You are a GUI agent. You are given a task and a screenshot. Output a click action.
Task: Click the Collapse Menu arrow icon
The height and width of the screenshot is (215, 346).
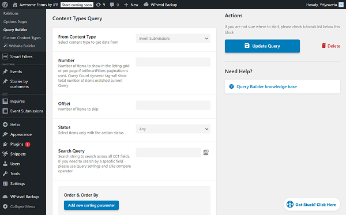5,206
